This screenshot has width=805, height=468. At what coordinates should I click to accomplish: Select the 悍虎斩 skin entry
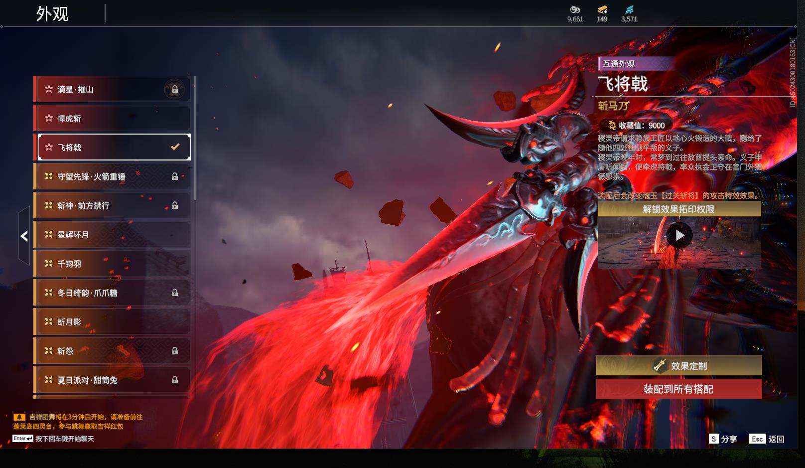click(x=113, y=118)
